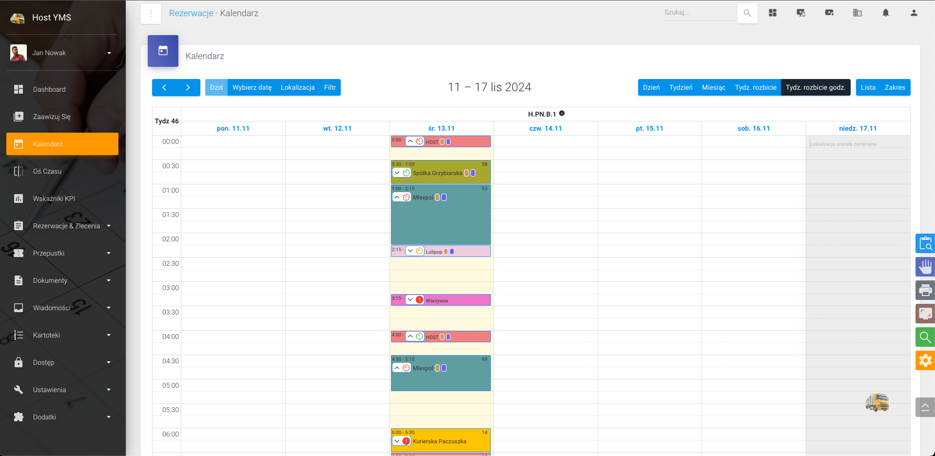Switch to Dzień view
The width and height of the screenshot is (935, 456).
tap(651, 87)
